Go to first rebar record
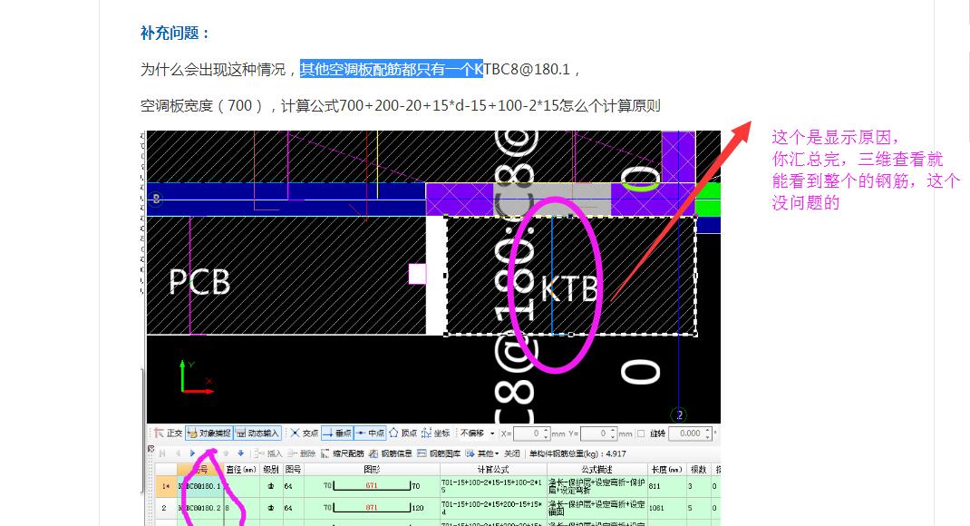The width and height of the screenshot is (970, 526). 162,453
